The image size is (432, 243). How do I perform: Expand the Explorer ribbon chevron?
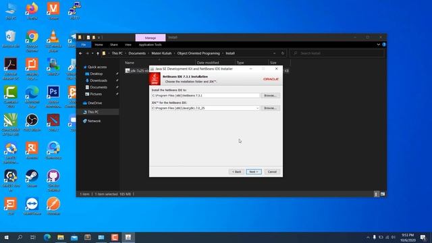378,45
